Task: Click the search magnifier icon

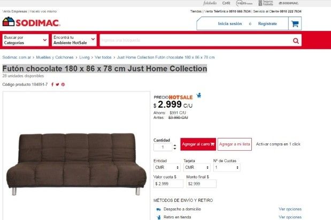Action: (296, 40)
